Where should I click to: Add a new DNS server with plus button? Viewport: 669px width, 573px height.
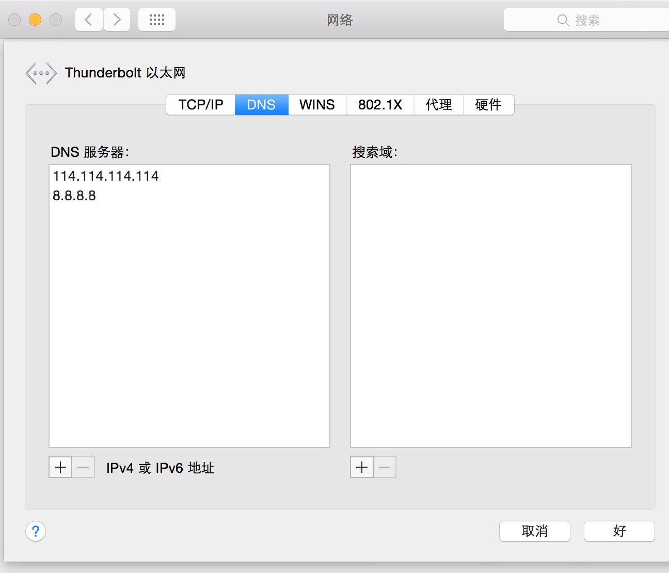60,467
